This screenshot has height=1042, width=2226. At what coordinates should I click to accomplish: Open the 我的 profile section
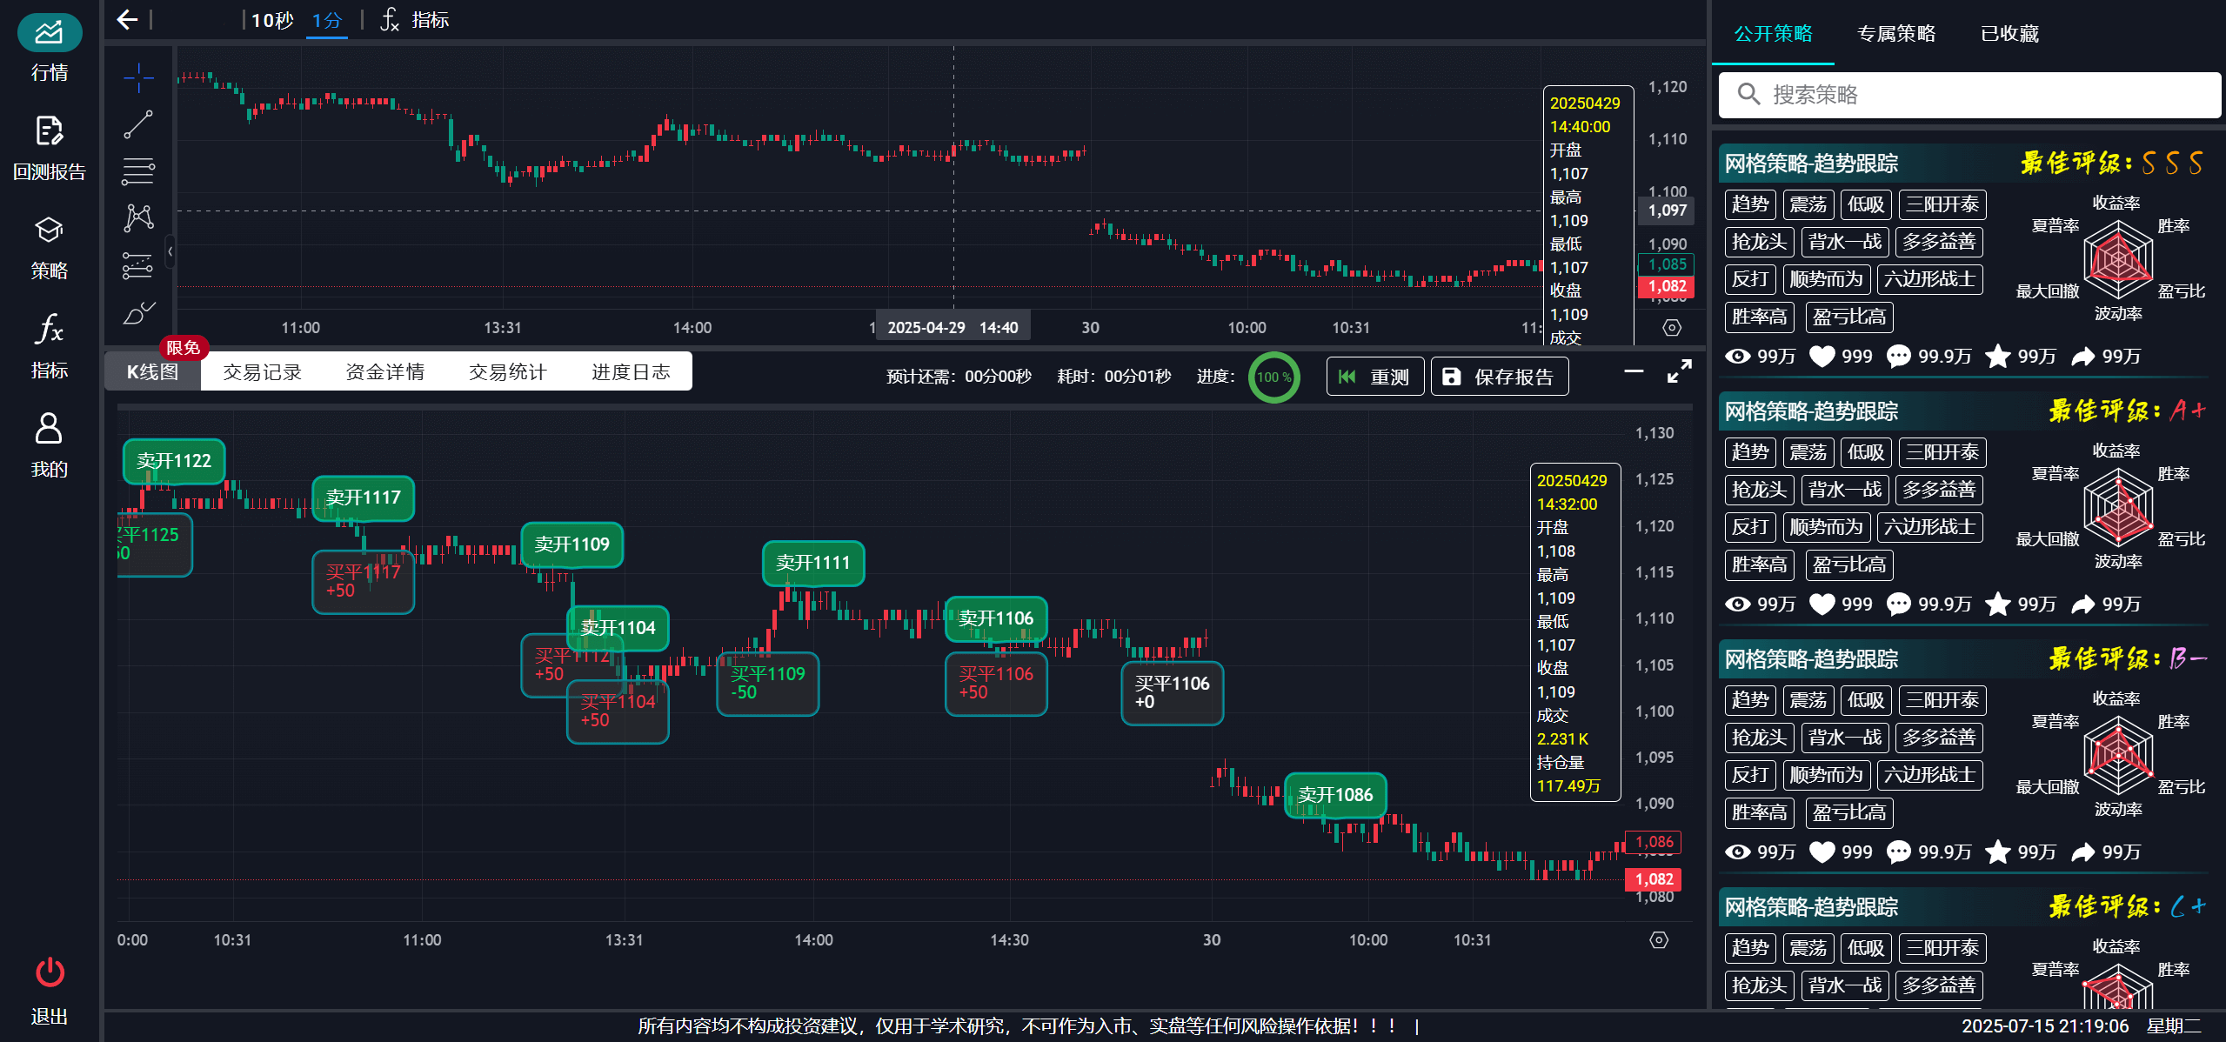(x=50, y=446)
